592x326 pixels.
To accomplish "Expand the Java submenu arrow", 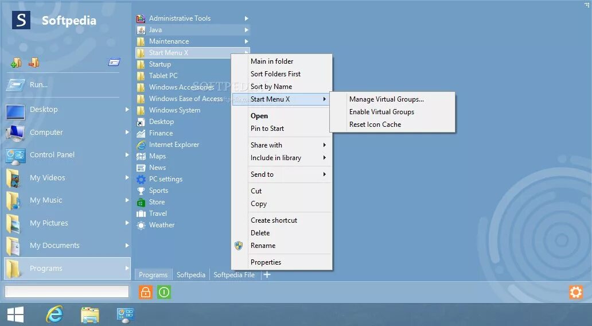I will pyautogui.click(x=246, y=30).
